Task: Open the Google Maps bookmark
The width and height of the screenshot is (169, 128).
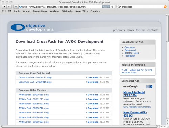Action: tap(40, 11)
